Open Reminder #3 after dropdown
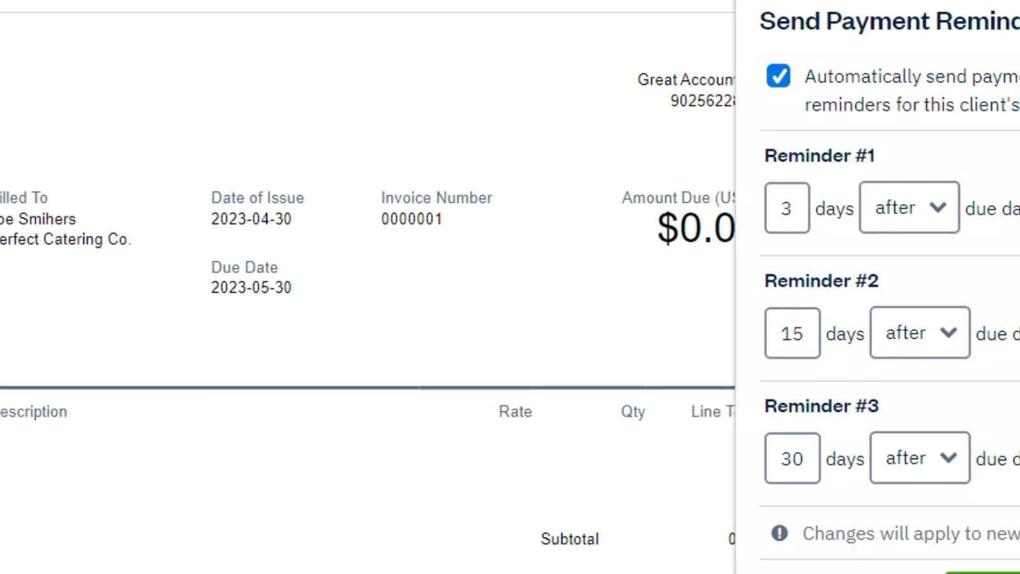Viewport: 1020px width, 574px height. [920, 457]
